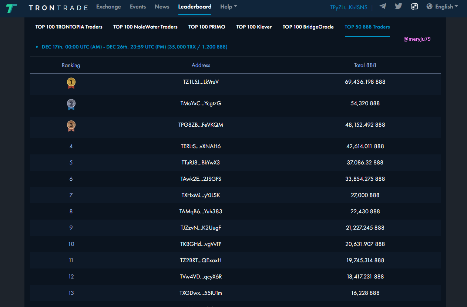Select address TZ2BRT...QExaxH
Image resolution: width=467 pixels, height=307 pixels.
click(x=201, y=260)
